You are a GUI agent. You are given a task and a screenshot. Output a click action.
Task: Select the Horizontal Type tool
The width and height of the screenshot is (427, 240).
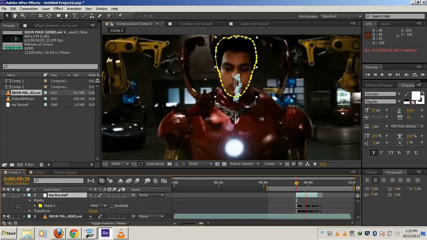[75, 16]
